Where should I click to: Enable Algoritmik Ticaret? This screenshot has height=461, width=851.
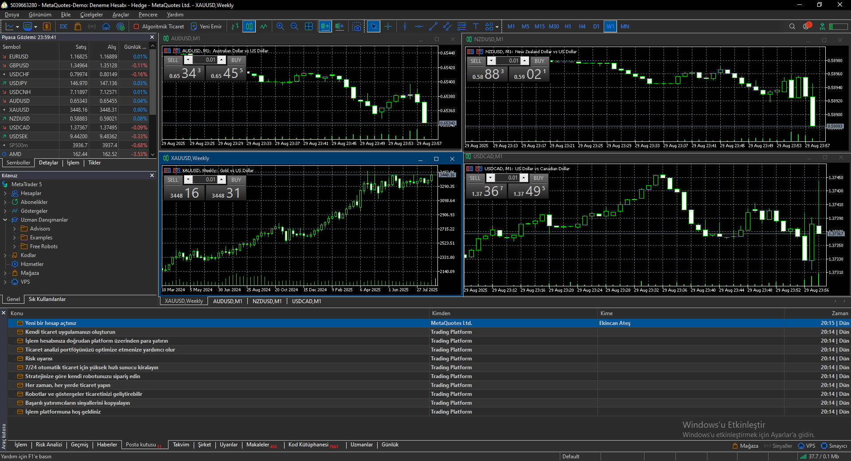point(158,27)
